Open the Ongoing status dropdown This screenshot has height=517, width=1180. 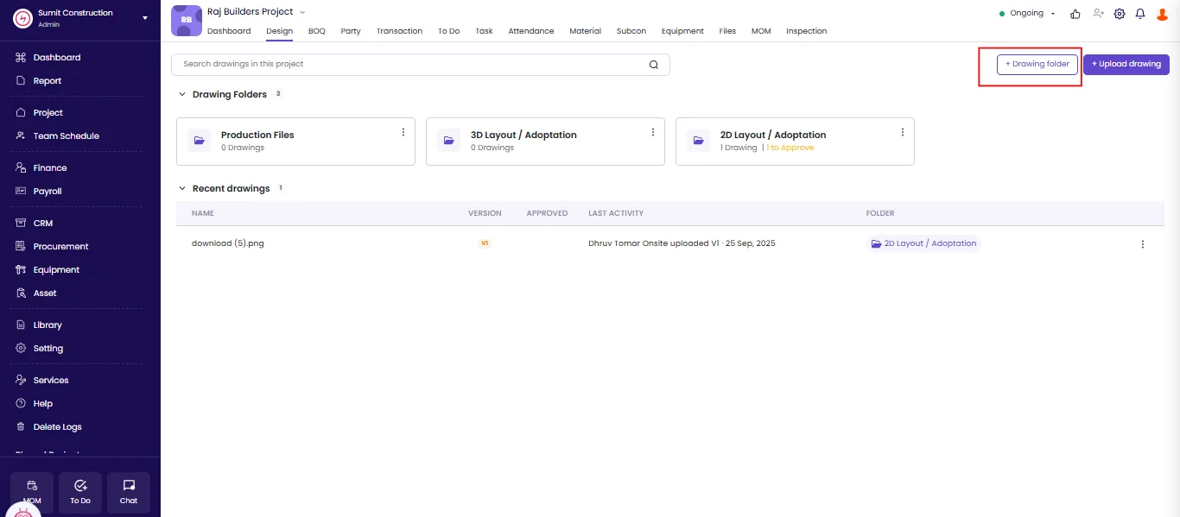1027,14
